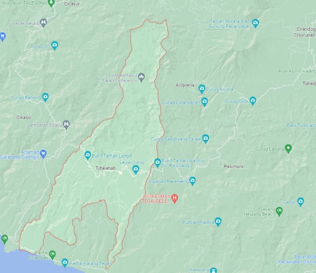Click the Cikaso place label
Image resolution: width=316 pixels, height=273 pixels.
coord(24,117)
